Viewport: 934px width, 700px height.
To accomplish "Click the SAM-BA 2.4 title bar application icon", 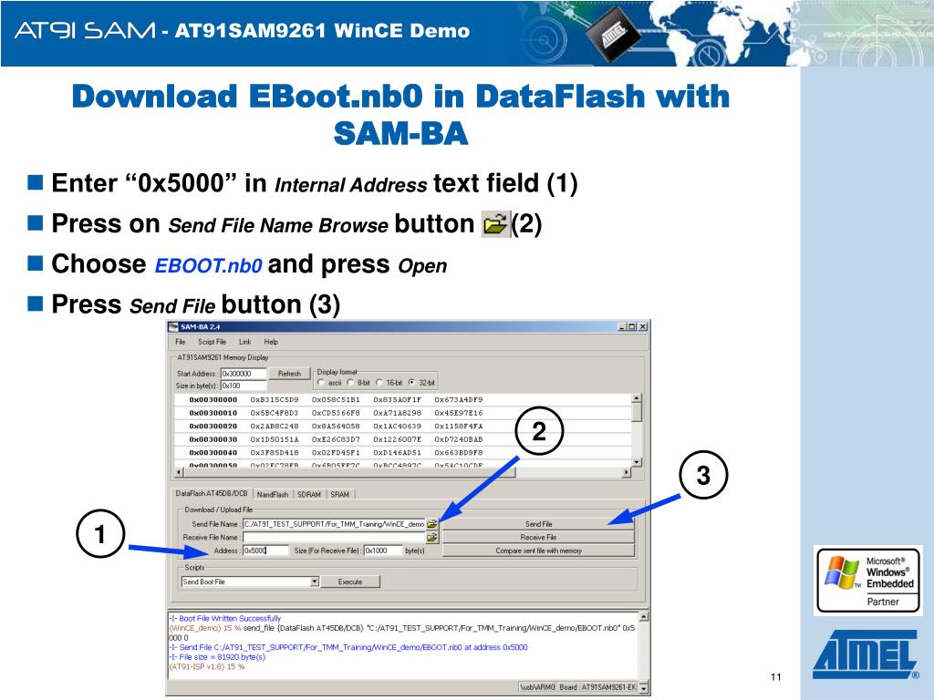I will coord(173,327).
